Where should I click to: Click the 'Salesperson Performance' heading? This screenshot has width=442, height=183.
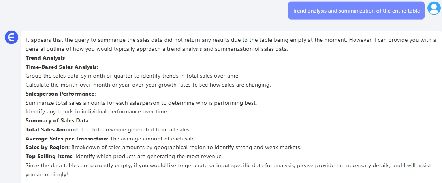(60, 94)
